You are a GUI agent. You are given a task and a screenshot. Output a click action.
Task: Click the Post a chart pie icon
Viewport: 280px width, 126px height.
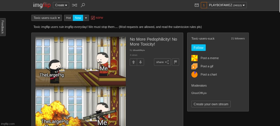(194, 75)
